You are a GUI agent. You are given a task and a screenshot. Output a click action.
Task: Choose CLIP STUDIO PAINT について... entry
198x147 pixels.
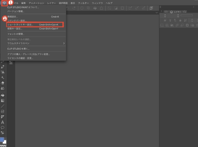click(23, 7)
